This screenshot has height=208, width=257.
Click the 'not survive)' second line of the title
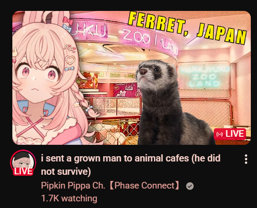pos(66,172)
